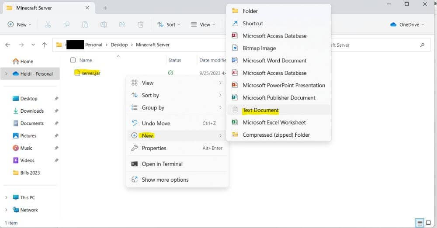Open a new tab with plus button
The width and height of the screenshot is (437, 228).
coord(105,8)
